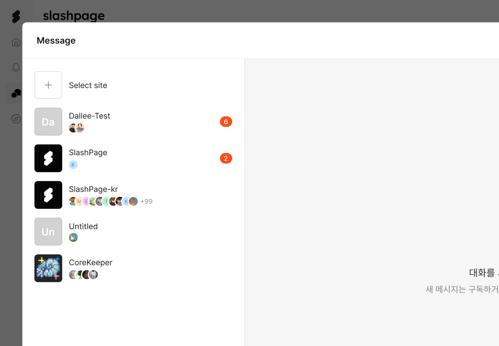
Task: Click the SlashPage-kr site logo thumbnail
Action: [x=48, y=195]
